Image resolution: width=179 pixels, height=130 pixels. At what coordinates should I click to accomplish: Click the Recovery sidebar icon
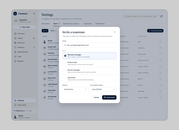coord(15,43)
